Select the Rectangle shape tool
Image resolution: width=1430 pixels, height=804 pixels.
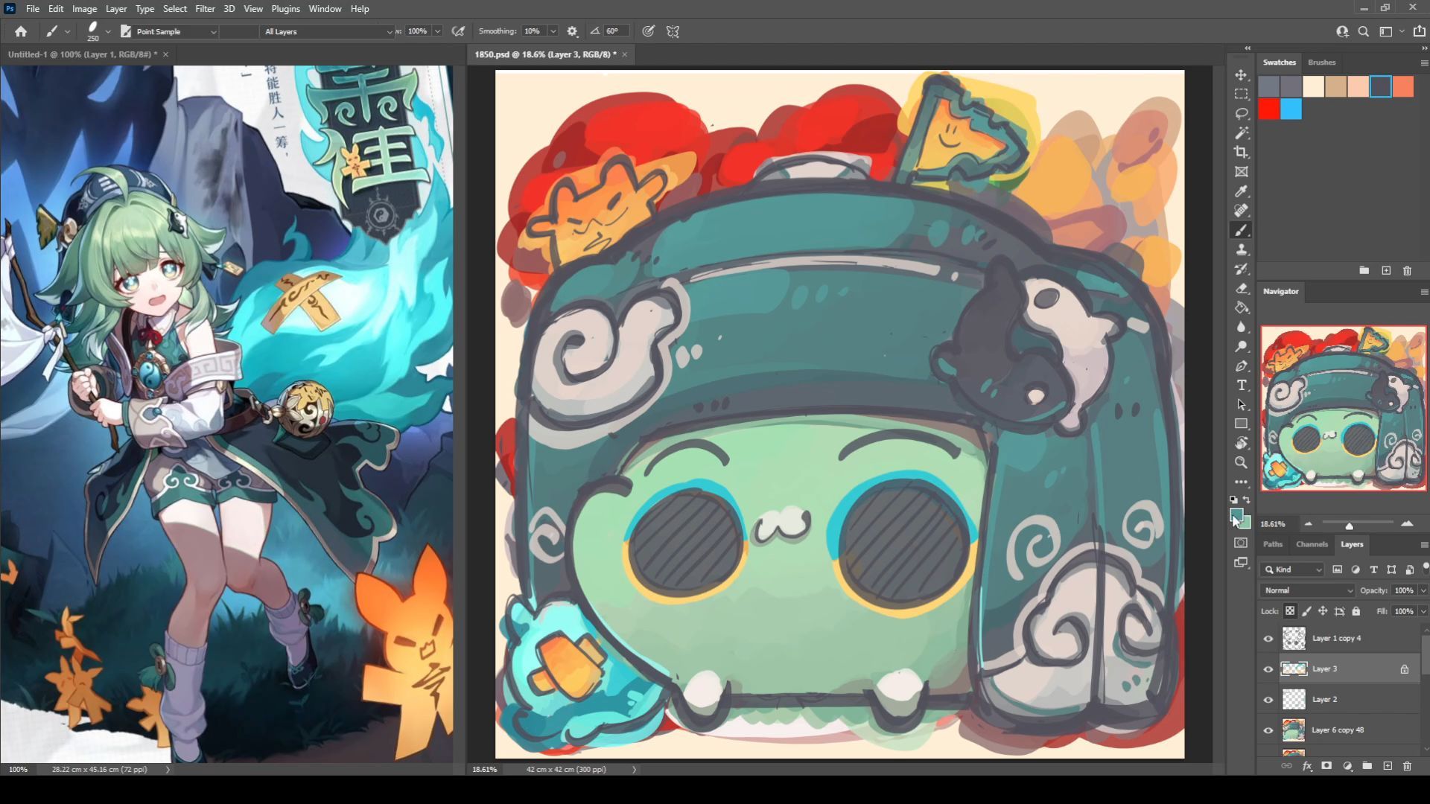pos(1241,424)
